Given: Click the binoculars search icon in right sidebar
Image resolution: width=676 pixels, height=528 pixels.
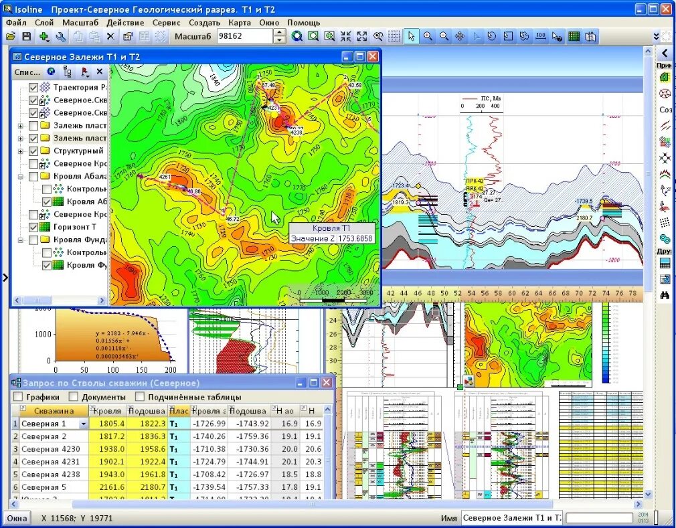Looking at the screenshot, I should coord(665,295).
